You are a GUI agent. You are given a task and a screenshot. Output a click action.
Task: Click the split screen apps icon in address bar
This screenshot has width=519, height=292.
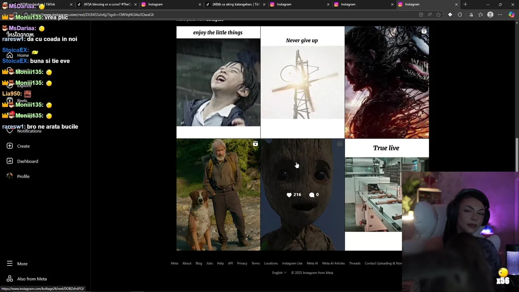coord(421,15)
